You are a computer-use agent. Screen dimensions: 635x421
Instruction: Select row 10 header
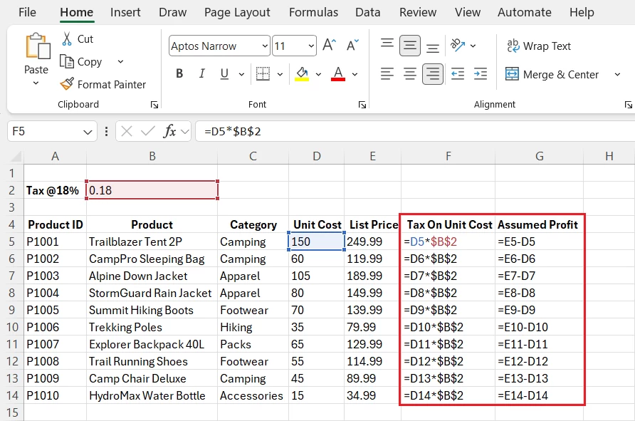tap(12, 327)
